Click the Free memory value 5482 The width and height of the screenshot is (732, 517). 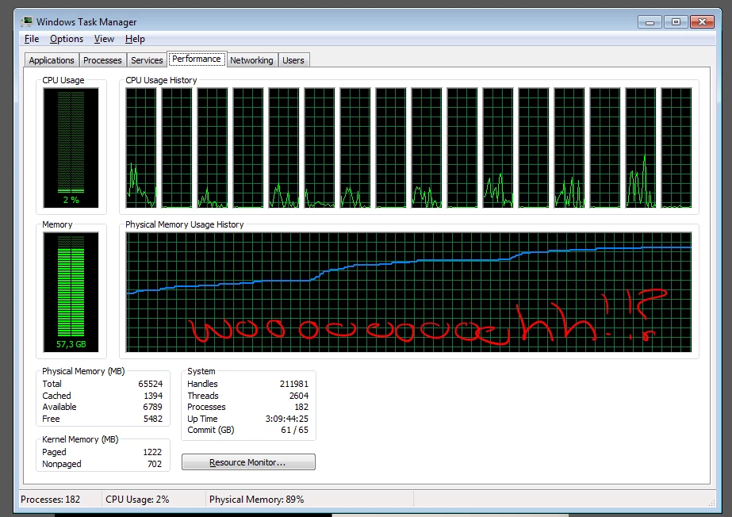tap(152, 419)
